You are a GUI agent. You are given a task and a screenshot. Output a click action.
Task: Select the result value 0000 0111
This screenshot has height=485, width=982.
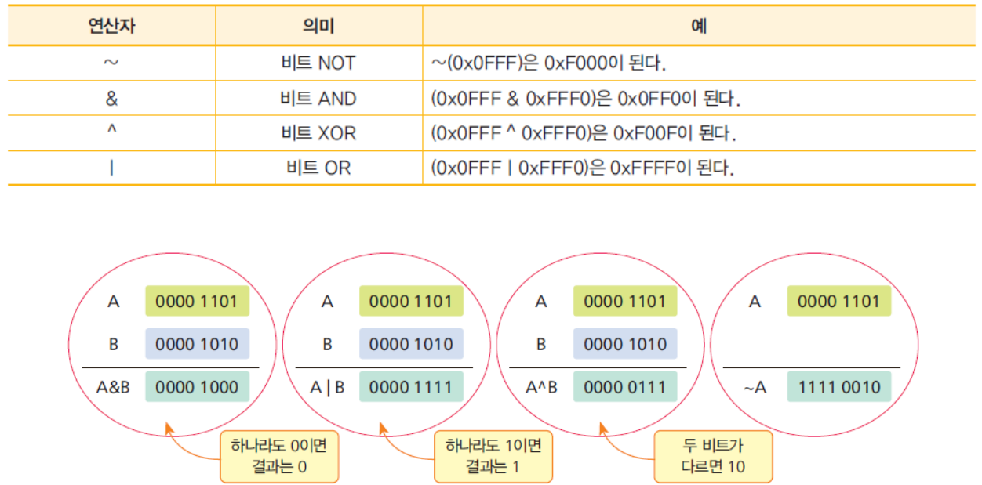click(625, 386)
